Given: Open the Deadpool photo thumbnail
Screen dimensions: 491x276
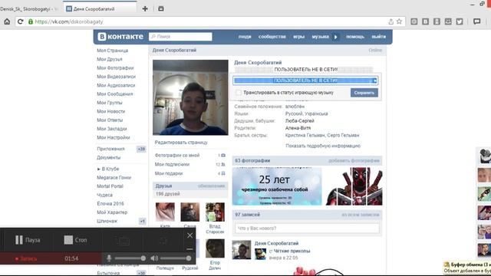Looking at the screenshot, I should [354, 186].
